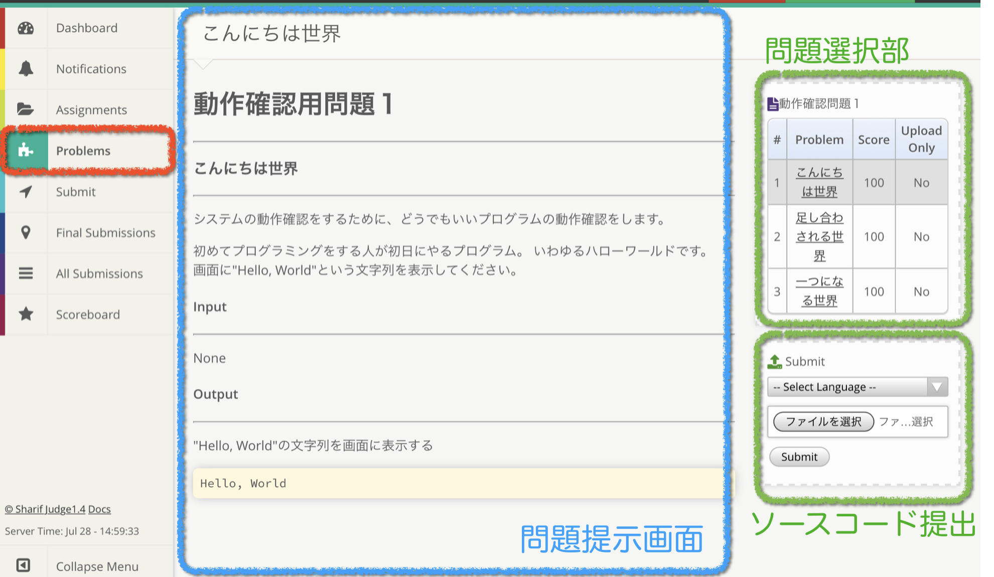Click the Assignments folder icon
The width and height of the screenshot is (994, 577).
point(26,109)
